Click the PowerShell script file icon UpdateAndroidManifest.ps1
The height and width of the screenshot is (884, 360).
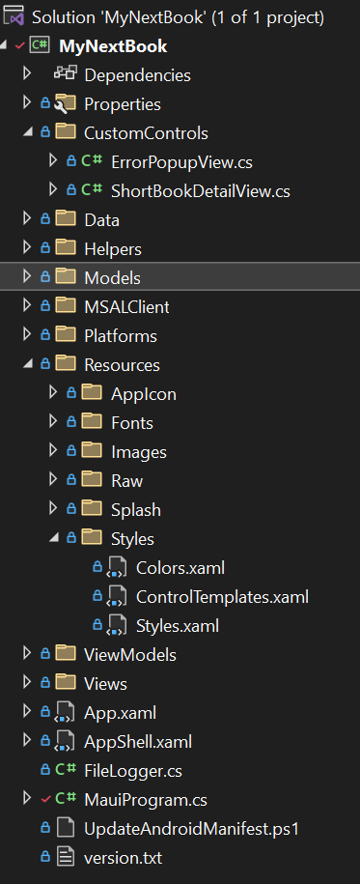(x=66, y=829)
